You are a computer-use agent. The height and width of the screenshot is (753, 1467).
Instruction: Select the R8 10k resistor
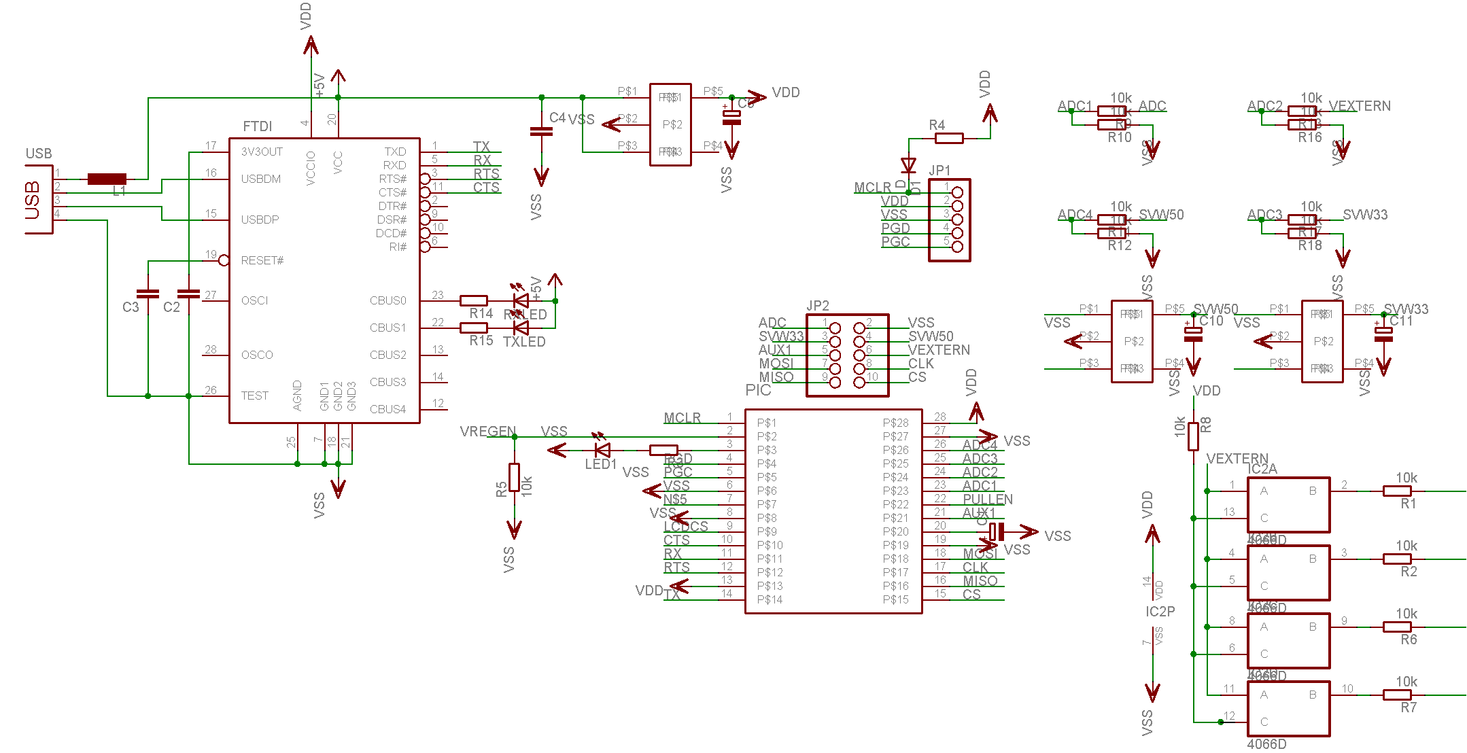[x=1193, y=436]
